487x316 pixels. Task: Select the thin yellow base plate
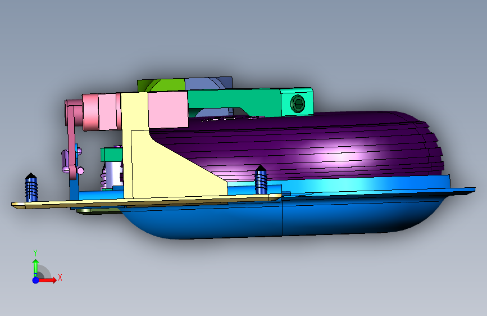[x=146, y=201]
